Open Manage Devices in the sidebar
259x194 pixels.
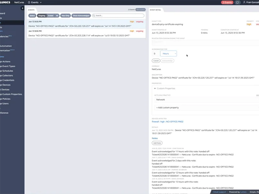(5, 85)
